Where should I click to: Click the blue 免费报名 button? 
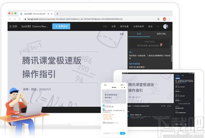tap(61, 26)
